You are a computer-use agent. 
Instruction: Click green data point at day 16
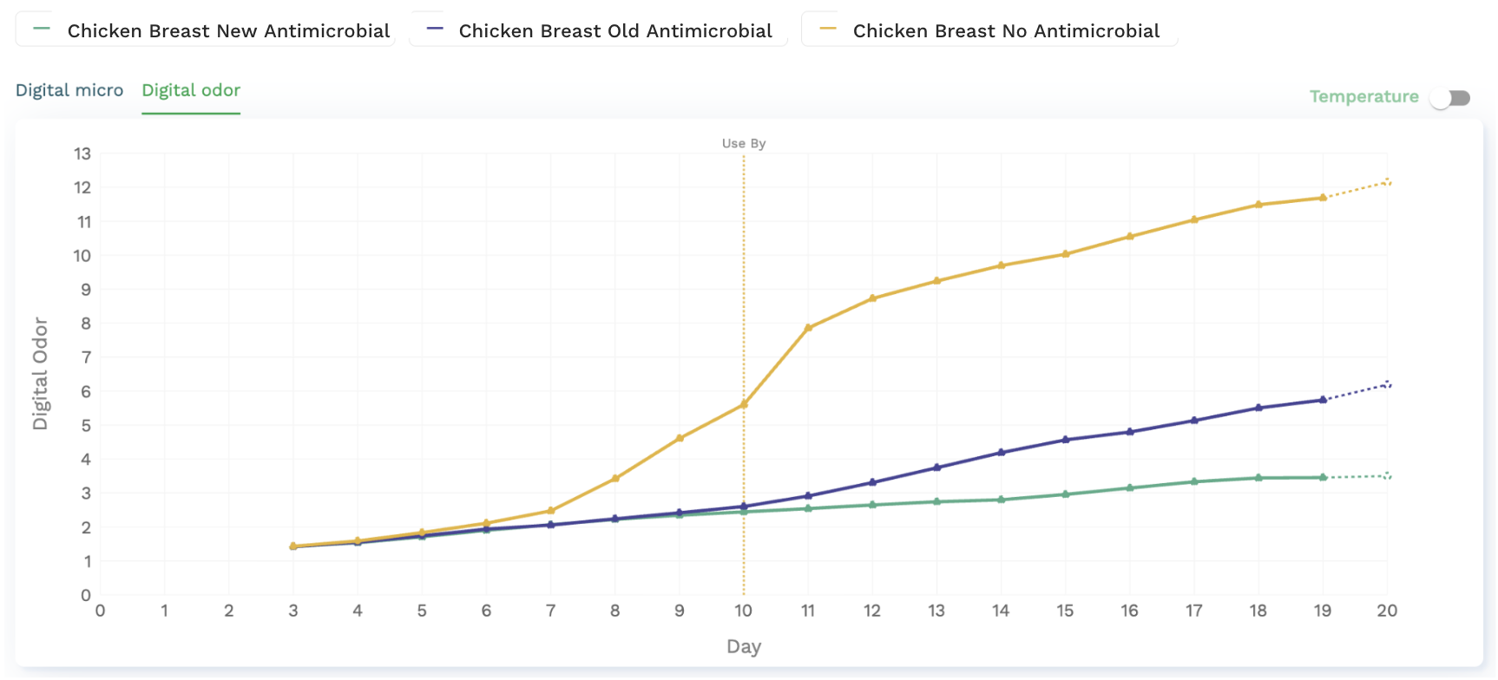click(x=1130, y=488)
